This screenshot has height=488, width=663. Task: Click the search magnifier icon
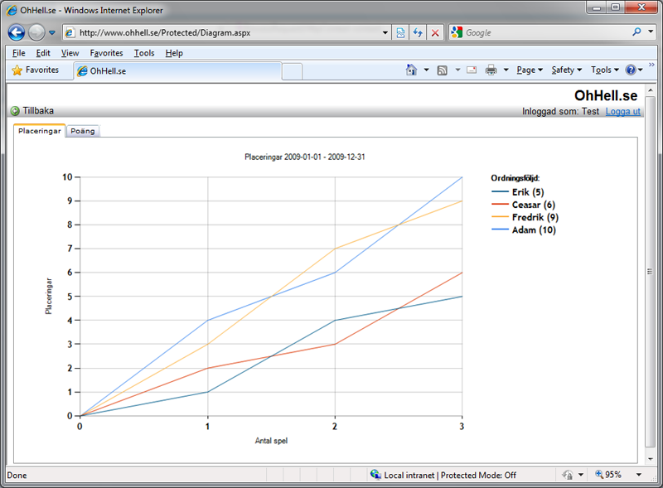(x=637, y=33)
